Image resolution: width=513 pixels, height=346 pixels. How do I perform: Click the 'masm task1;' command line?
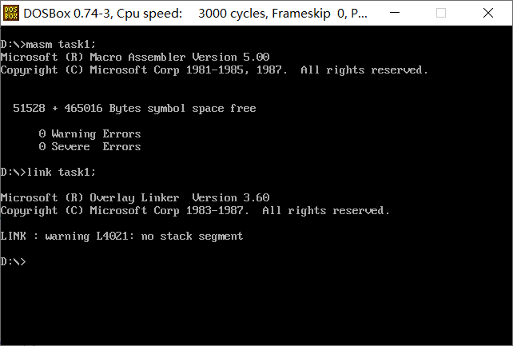pos(48,44)
